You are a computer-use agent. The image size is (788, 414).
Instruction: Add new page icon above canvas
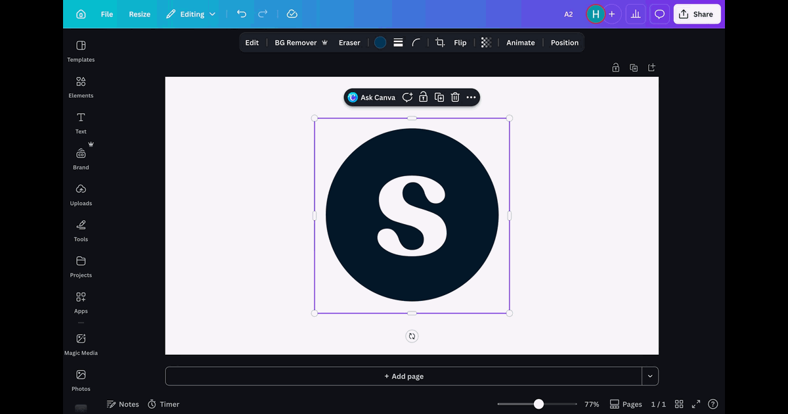click(x=651, y=68)
